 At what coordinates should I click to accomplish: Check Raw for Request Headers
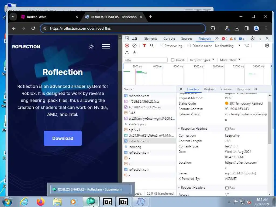pyautogui.click(x=227, y=188)
